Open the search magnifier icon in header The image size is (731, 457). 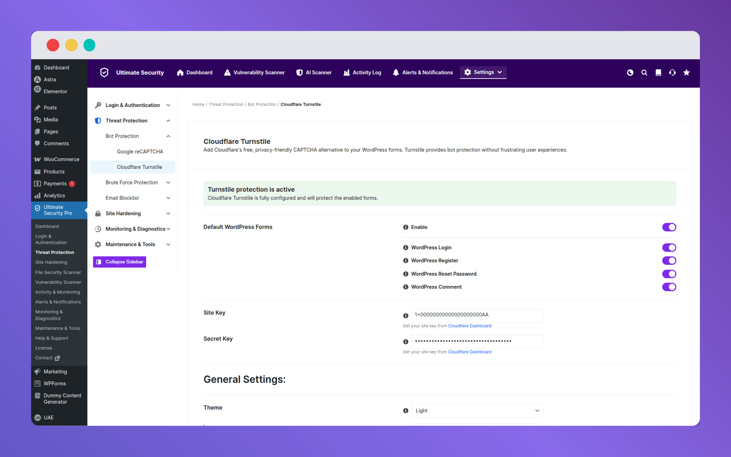point(644,73)
